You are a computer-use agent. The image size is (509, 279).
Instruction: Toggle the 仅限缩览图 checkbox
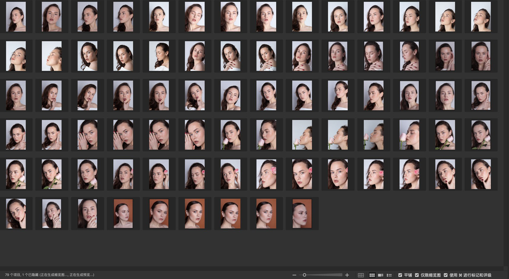417,275
